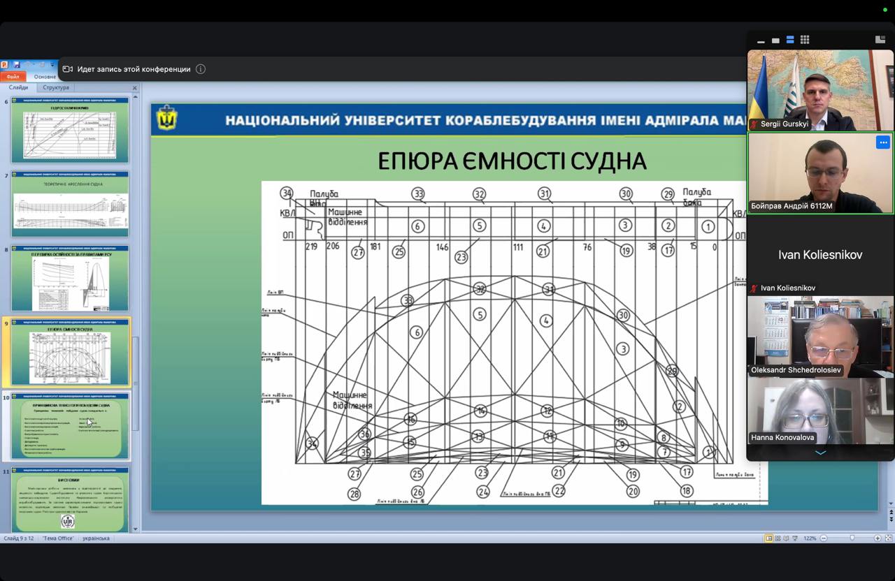Open more options on Бойправ Андрій video
Viewport: 895px width, 581px height.
coord(882,142)
